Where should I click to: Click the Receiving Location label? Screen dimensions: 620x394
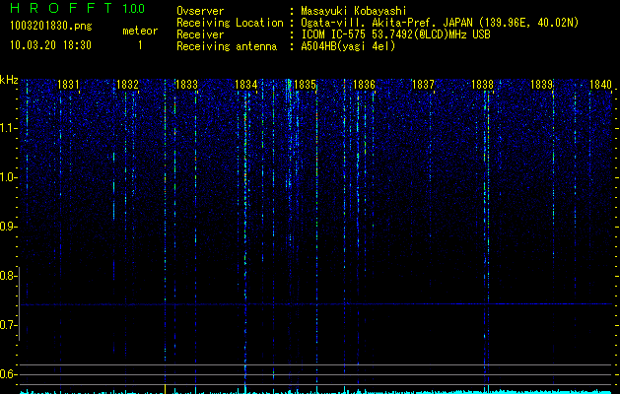pos(230,23)
